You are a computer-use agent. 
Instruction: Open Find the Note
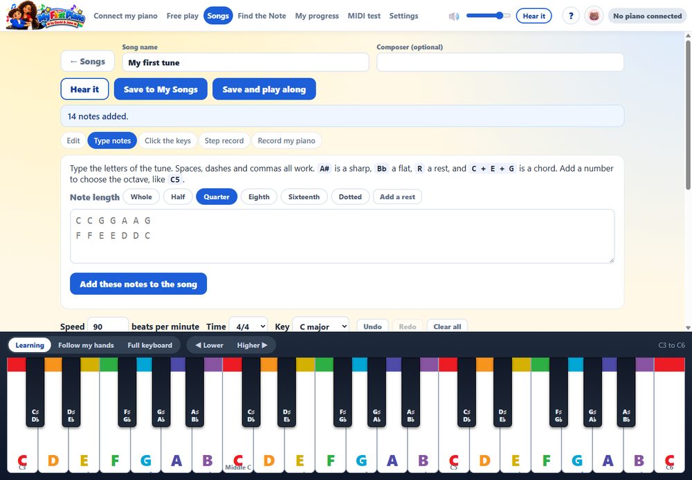pos(262,16)
